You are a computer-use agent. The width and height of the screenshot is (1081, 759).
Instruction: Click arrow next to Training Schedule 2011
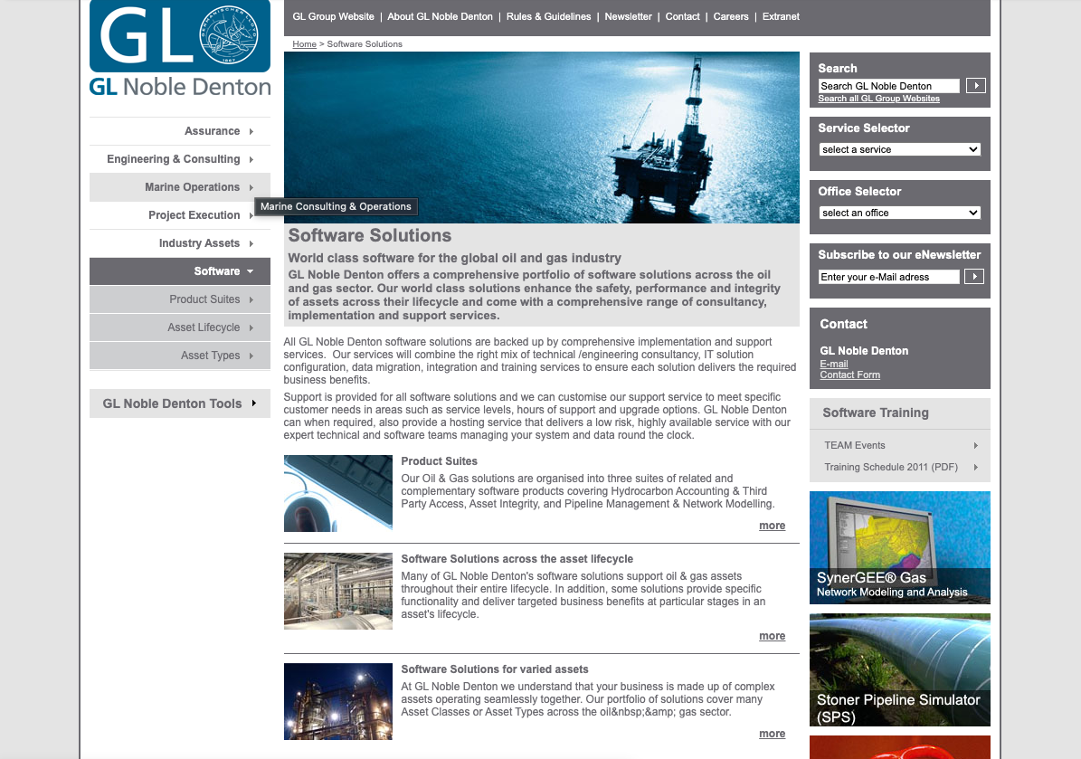[x=975, y=468]
